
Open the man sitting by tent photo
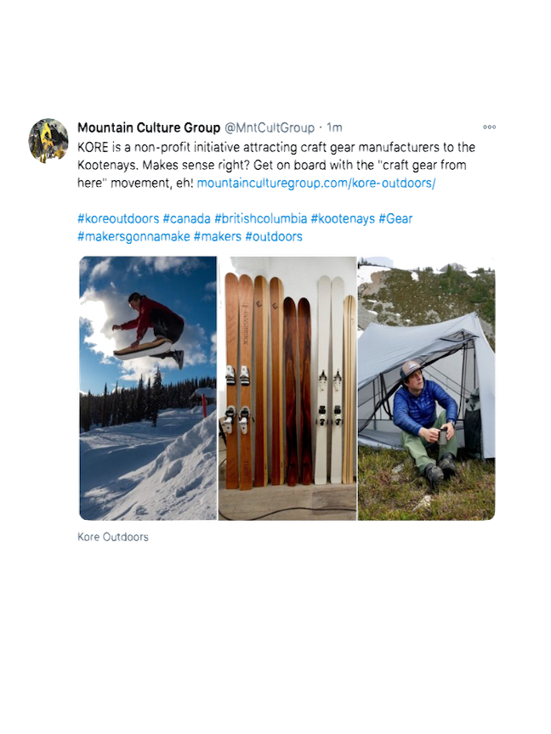pos(426,388)
